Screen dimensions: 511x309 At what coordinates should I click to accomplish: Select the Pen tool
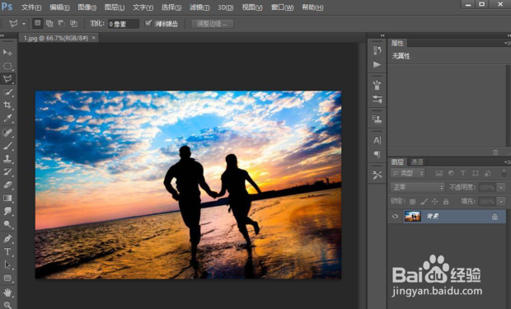pos(7,239)
